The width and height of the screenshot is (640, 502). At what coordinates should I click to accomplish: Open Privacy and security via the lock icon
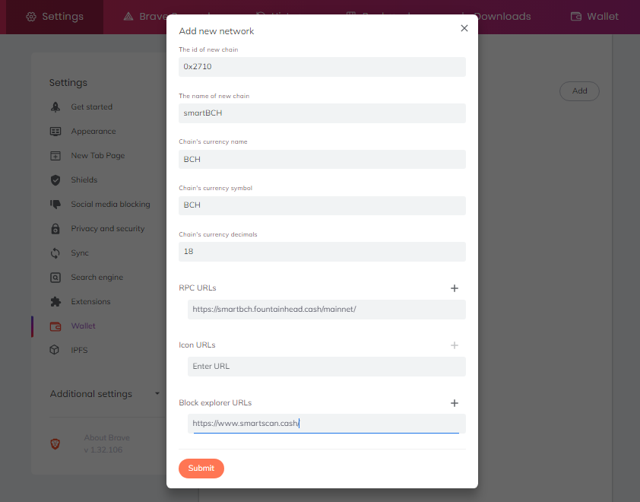[x=55, y=229]
